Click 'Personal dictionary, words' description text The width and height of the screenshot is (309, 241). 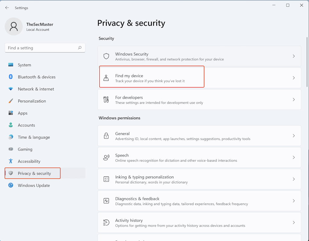click(x=151, y=182)
